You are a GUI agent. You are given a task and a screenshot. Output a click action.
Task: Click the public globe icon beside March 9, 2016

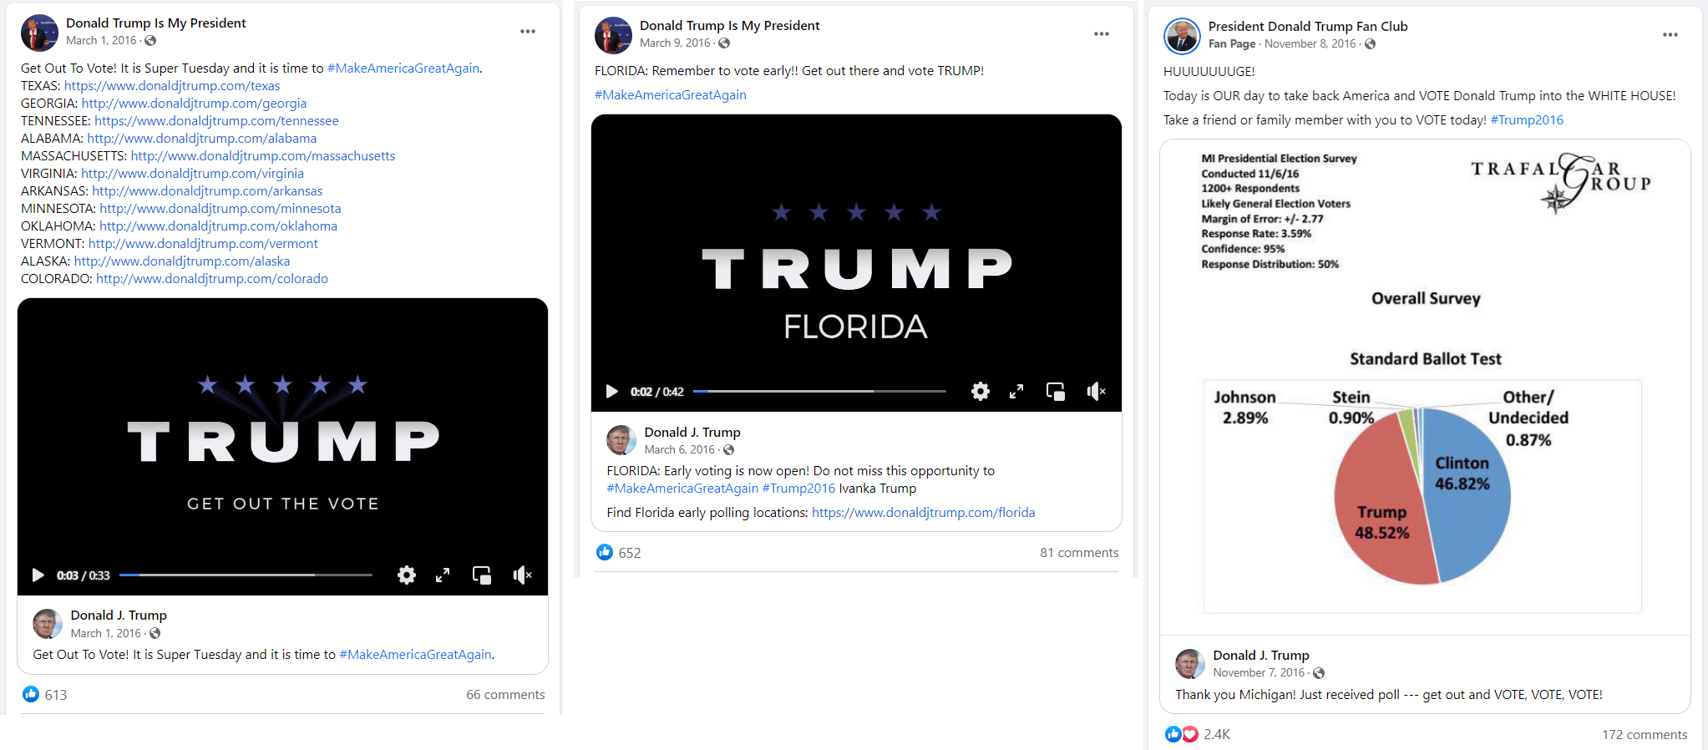[724, 43]
